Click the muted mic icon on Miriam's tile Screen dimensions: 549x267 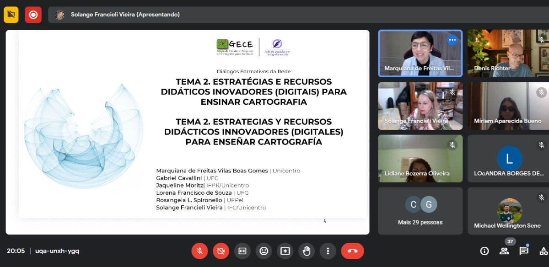click(x=542, y=92)
